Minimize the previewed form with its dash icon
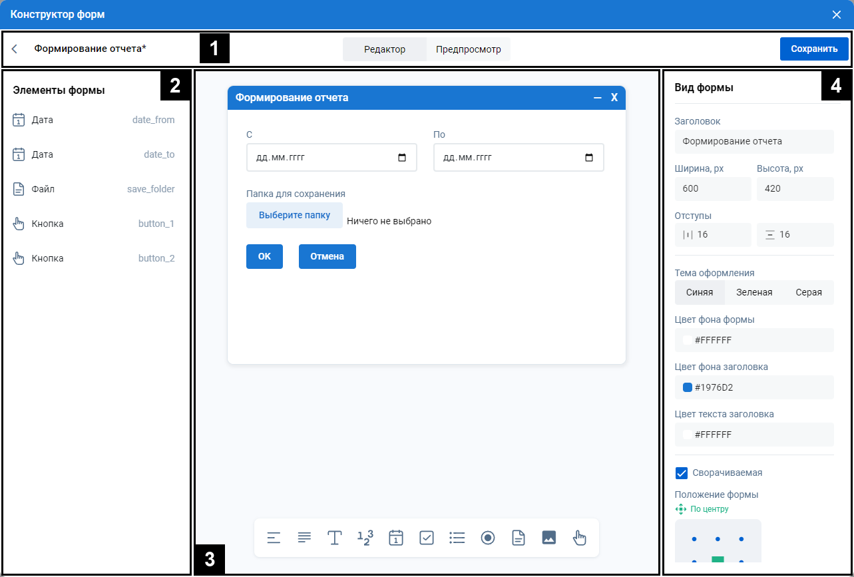 (x=598, y=98)
